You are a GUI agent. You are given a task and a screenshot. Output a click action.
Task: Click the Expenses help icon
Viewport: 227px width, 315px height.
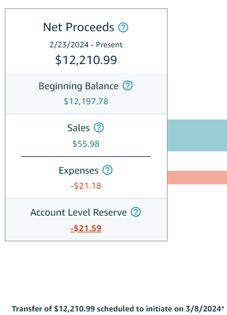point(107,170)
